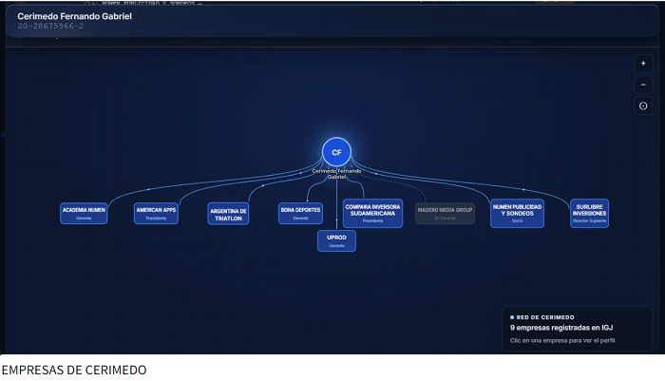Click the Cerimedo Fernando Gabriel header title

coord(75,16)
